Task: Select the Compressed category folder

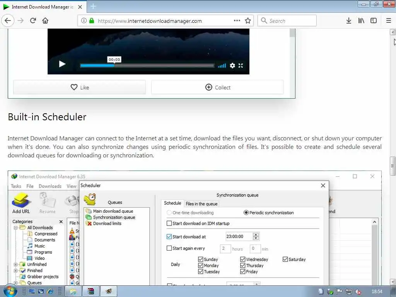Action: click(x=43, y=234)
